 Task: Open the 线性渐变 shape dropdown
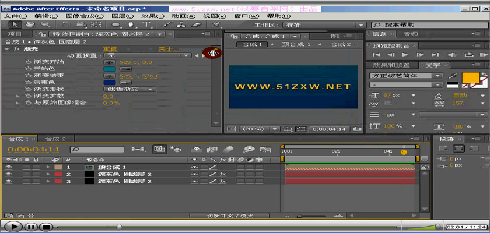pyautogui.click(x=129, y=89)
